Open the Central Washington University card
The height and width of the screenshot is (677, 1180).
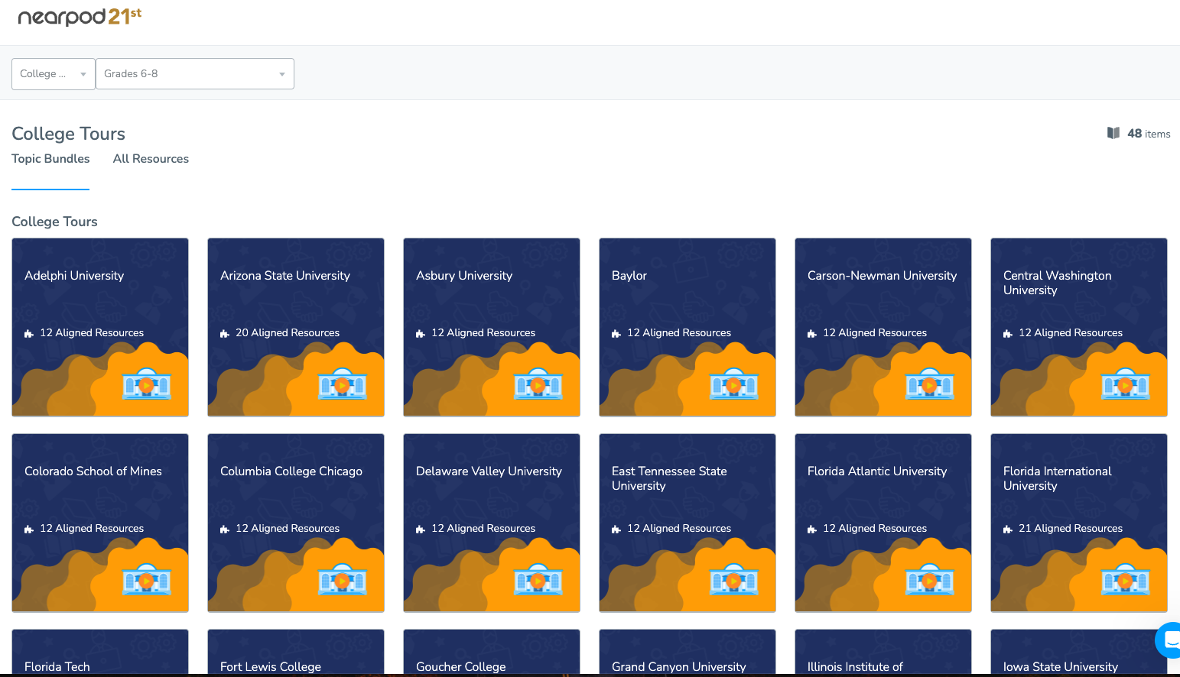tap(1079, 327)
